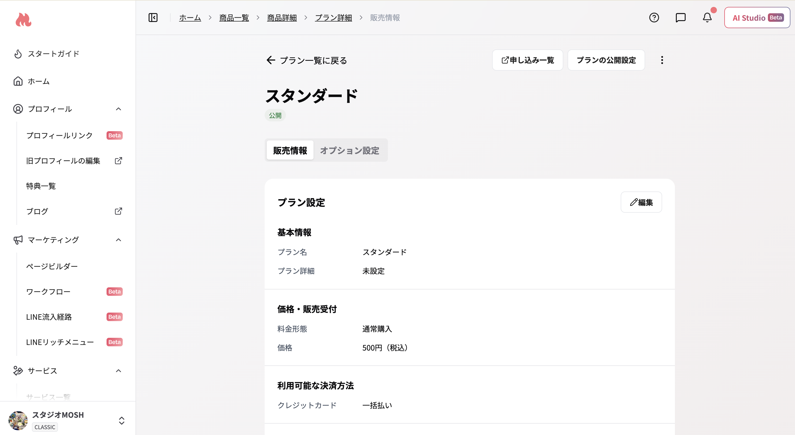Open the help question mark icon

coord(654,18)
